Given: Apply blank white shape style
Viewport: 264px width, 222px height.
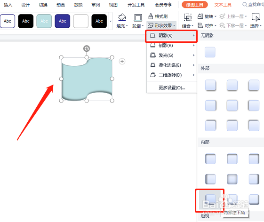Looking at the screenshot, I should pyautogui.click(x=81, y=21).
